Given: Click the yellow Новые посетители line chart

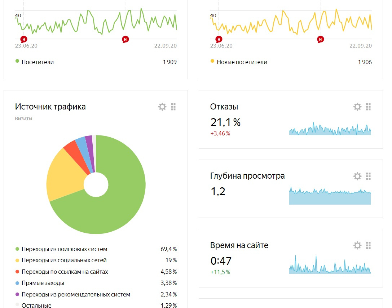Looking at the screenshot, I should click(291, 21).
